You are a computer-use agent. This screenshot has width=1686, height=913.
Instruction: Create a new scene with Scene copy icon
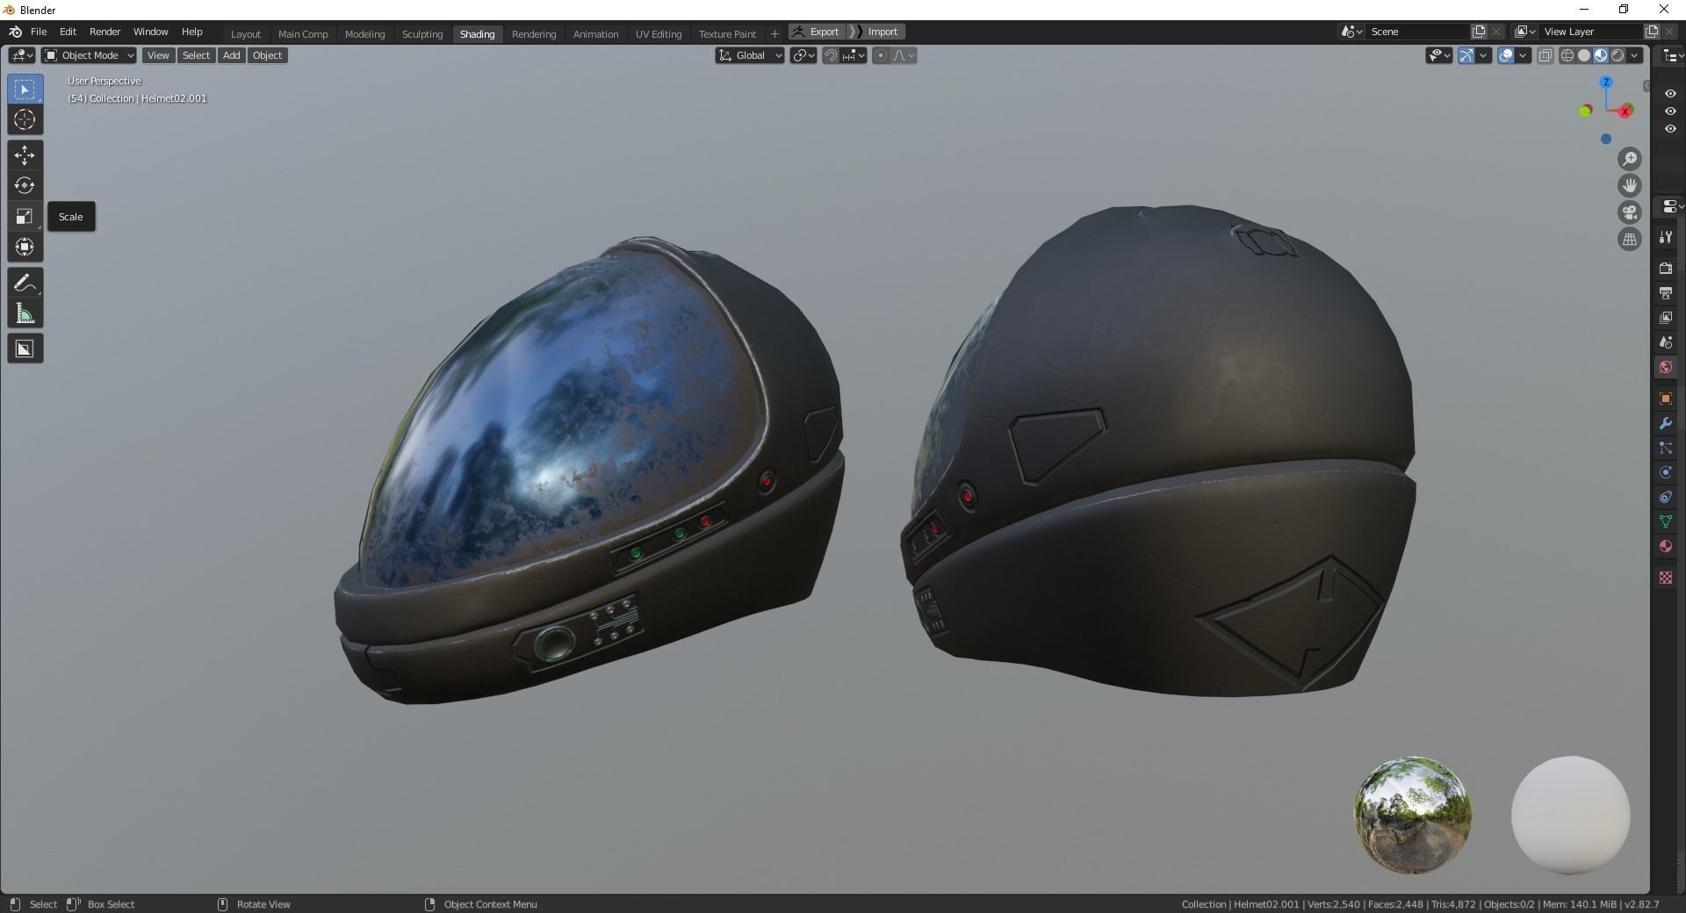(1479, 32)
